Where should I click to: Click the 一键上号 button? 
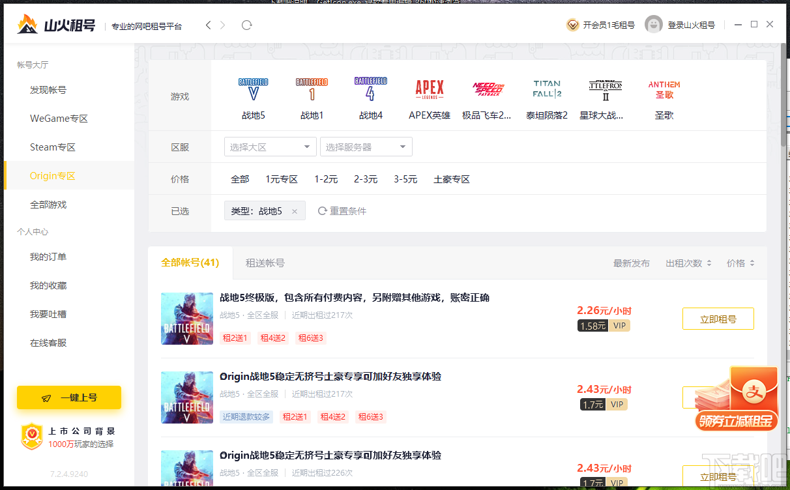(x=69, y=397)
